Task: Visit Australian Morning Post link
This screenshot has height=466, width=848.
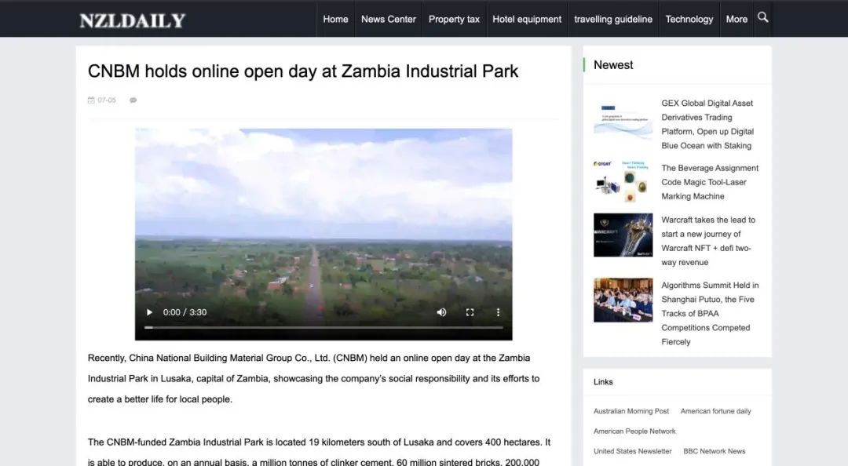Action: pyautogui.click(x=631, y=411)
